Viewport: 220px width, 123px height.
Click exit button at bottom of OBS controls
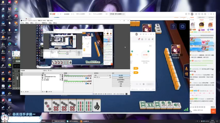click(x=121, y=86)
